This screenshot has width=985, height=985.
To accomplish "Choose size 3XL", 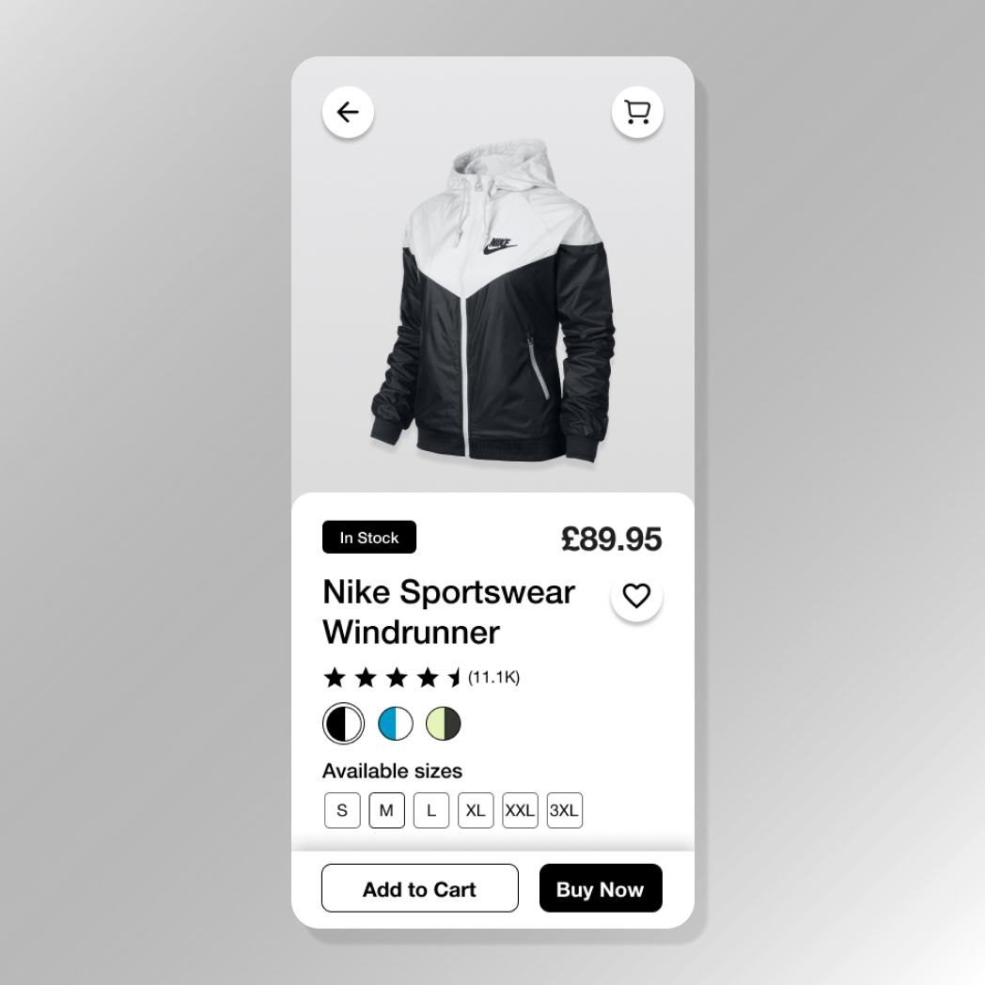I will coord(565,810).
